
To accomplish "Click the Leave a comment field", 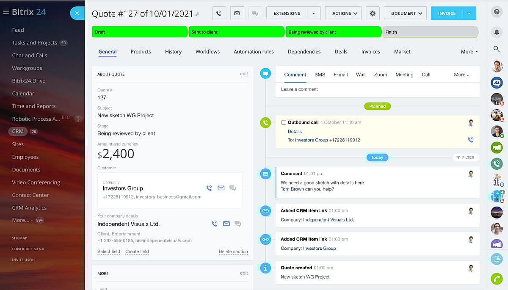I will click(x=378, y=89).
